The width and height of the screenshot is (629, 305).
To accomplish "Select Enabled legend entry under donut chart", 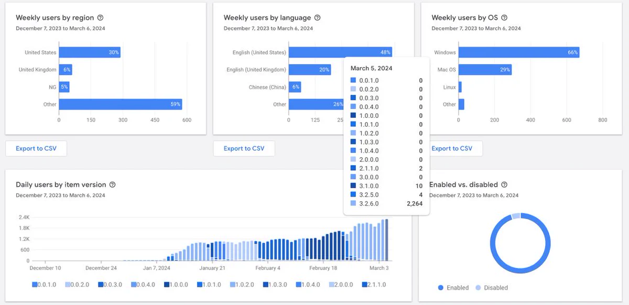I will pyautogui.click(x=453, y=288).
